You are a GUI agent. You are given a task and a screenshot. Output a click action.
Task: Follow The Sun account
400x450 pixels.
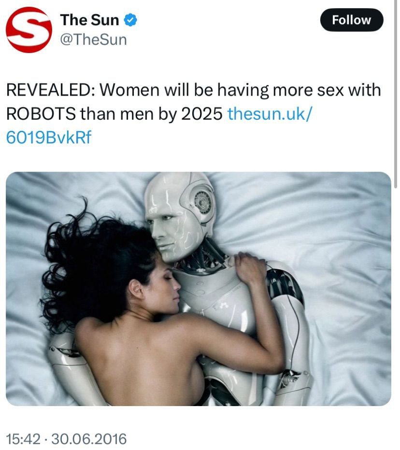352,20
